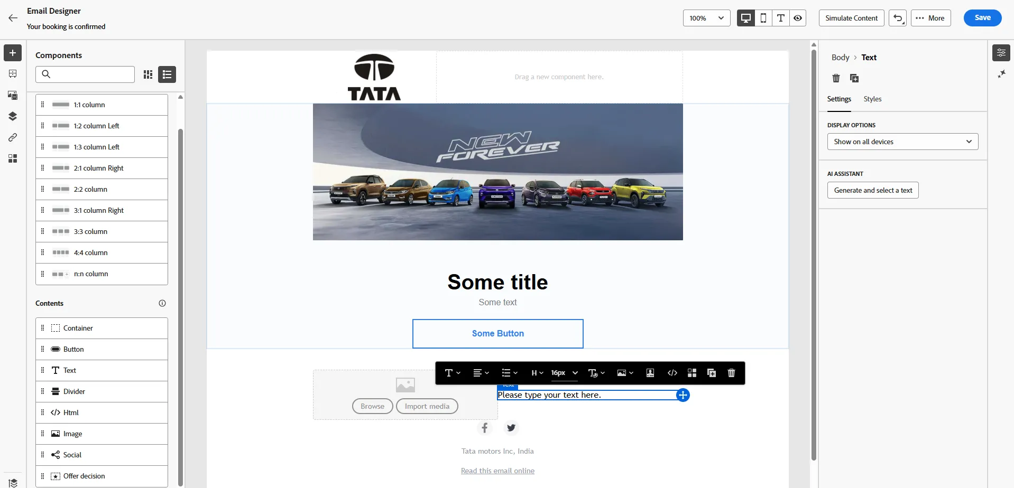Expand text alignment dropdown in toolbar
Image resolution: width=1014 pixels, height=488 pixels.
pos(481,373)
